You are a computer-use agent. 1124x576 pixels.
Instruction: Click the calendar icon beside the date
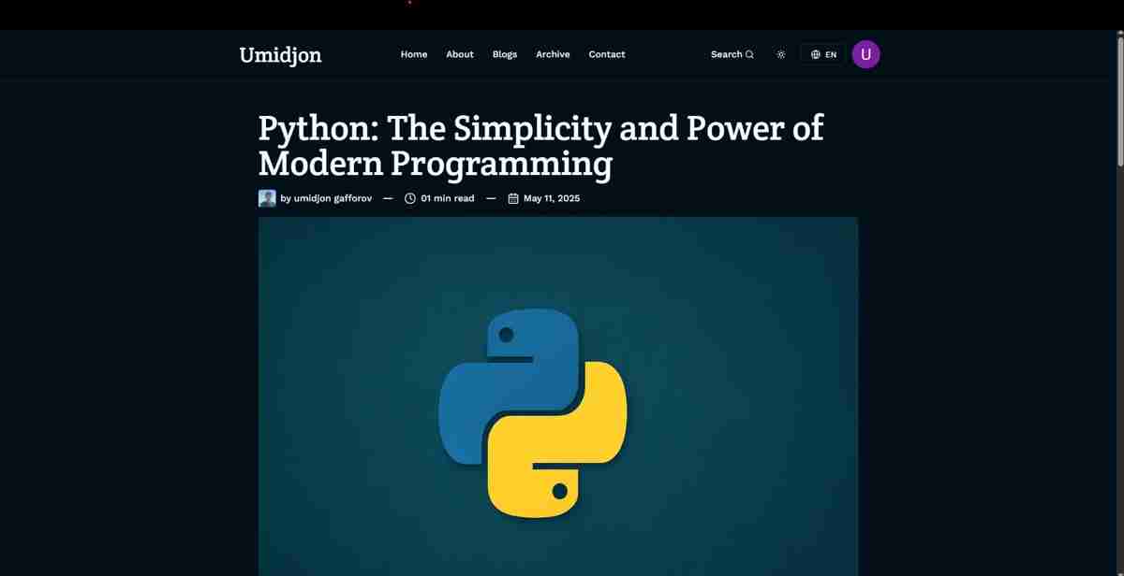pos(513,198)
